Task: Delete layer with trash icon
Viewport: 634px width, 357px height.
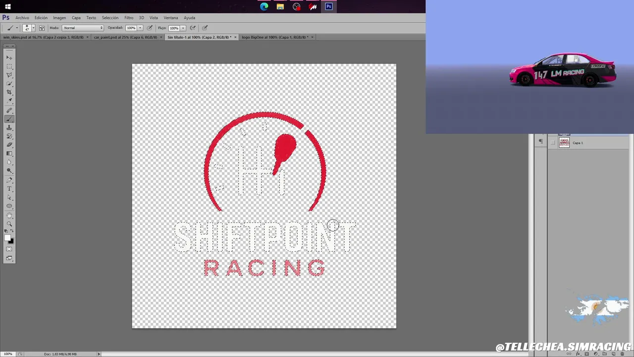Action: pos(623,354)
